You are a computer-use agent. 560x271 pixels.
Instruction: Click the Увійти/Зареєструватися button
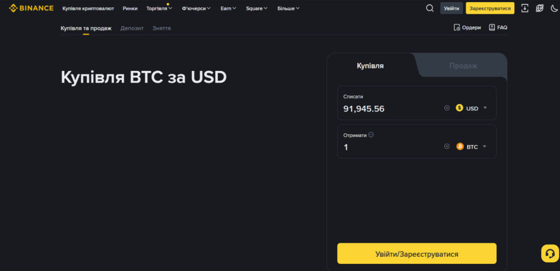417,254
